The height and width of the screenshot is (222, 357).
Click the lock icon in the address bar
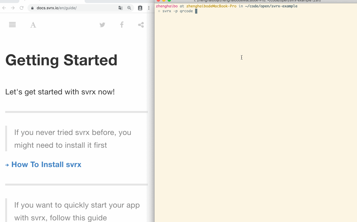point(33,8)
